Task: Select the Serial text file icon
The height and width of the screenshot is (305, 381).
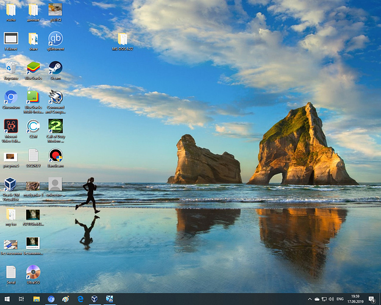Action: [x=11, y=274]
